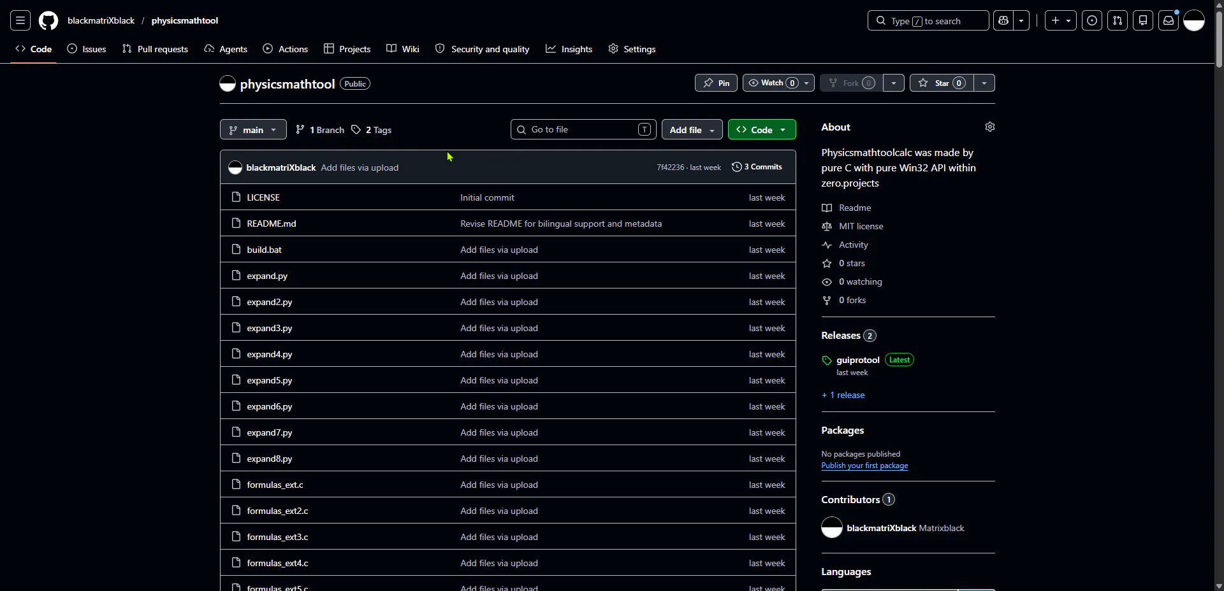This screenshot has width=1224, height=591.
Task: Open the 0 forks link in About
Action: [852, 300]
